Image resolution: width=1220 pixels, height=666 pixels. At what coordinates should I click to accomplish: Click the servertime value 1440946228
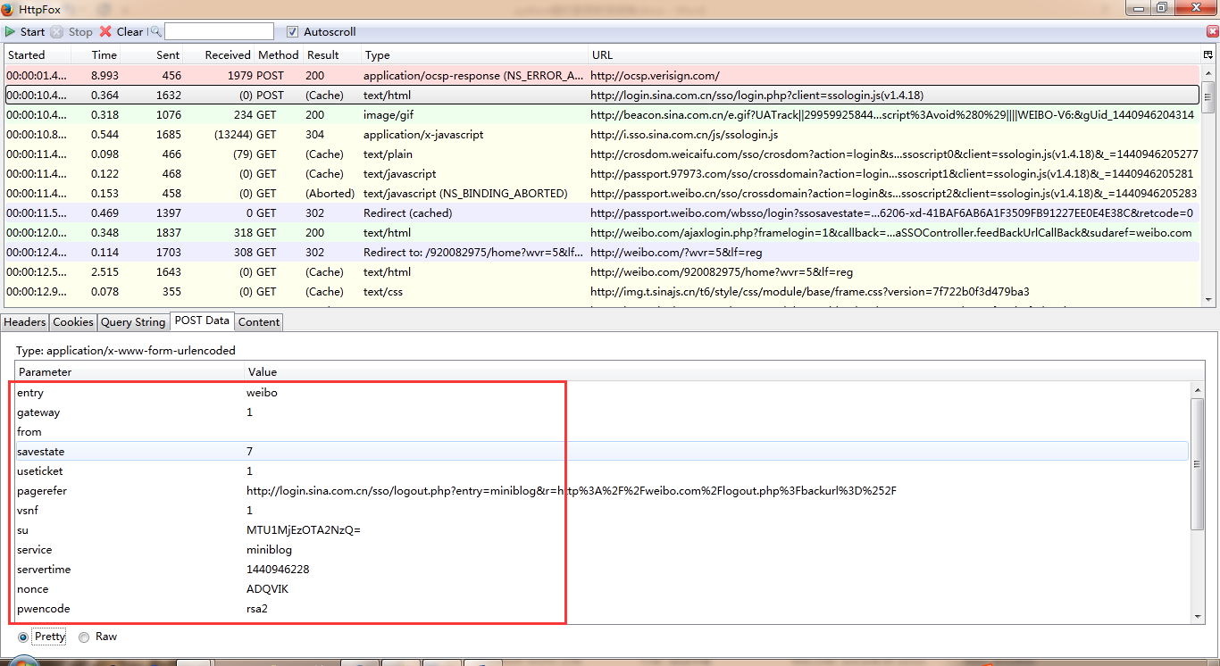(x=278, y=569)
